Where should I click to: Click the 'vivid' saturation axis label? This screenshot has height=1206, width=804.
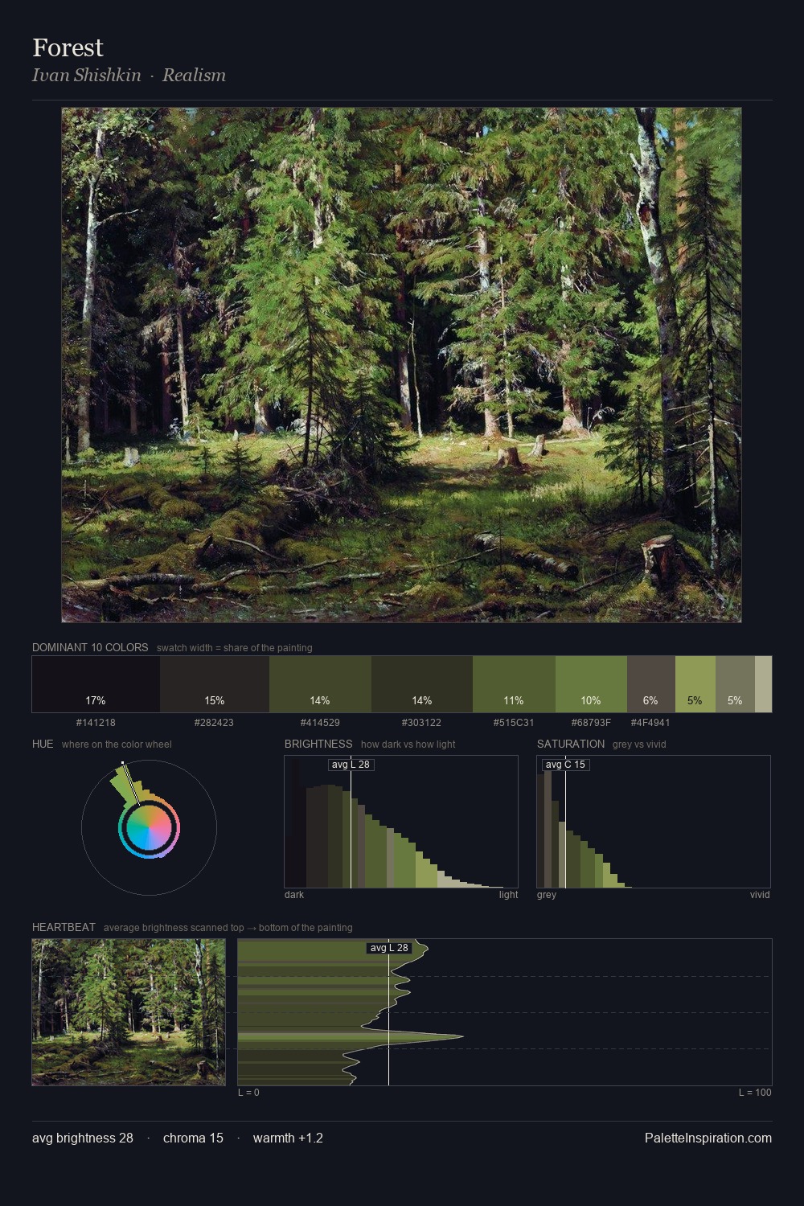coord(760,895)
